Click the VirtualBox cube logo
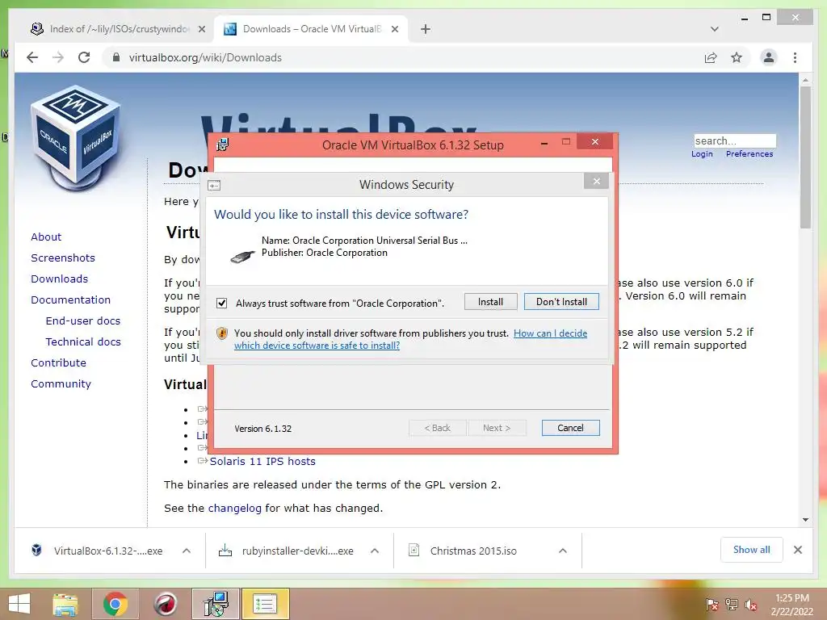 pyautogui.click(x=75, y=139)
